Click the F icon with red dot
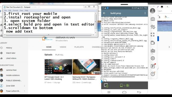Screen dimensions: 172x97 pos(153,66)
